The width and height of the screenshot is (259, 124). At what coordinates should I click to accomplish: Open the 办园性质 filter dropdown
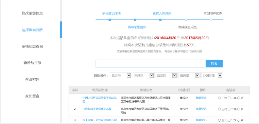(x=212, y=76)
